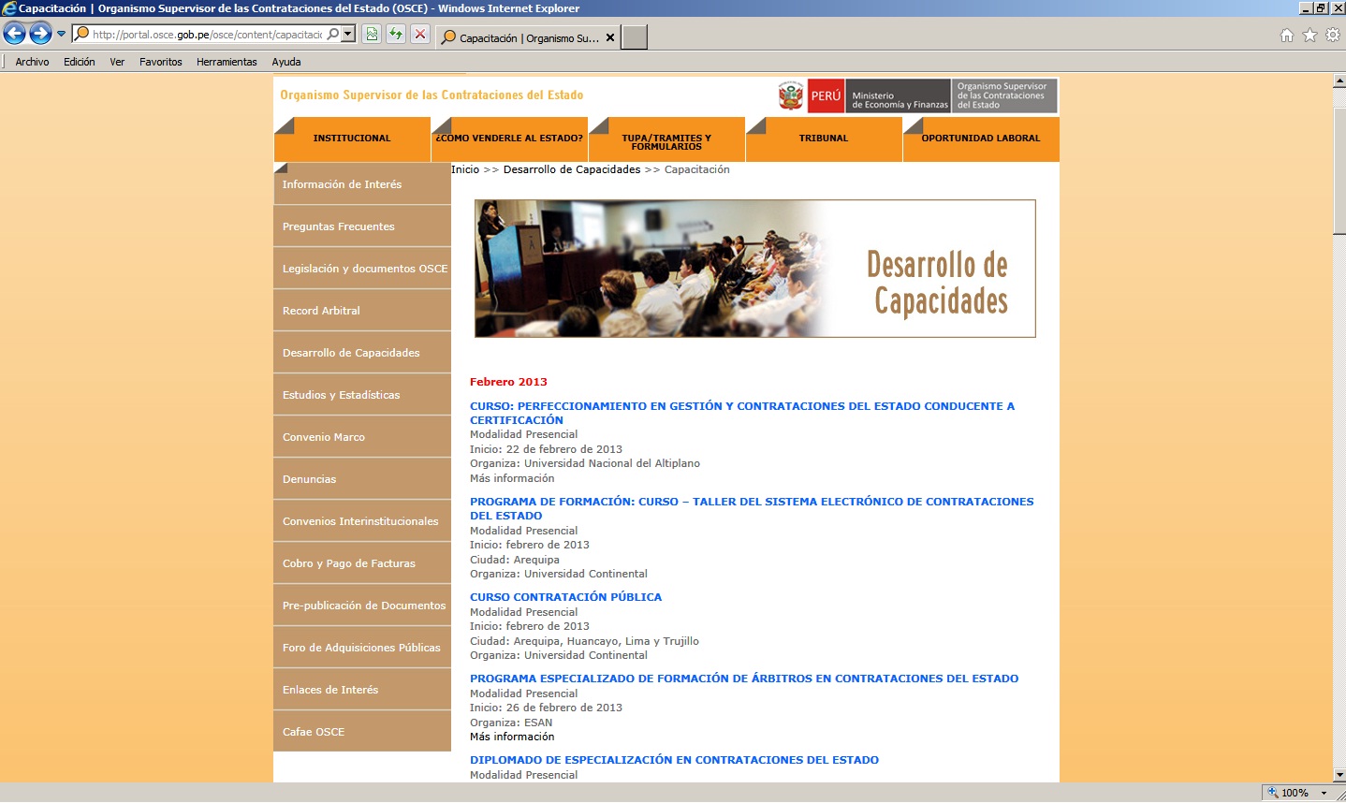Click the Inicio breadcrumb link
Screen dimensions: 1346x803
[465, 169]
